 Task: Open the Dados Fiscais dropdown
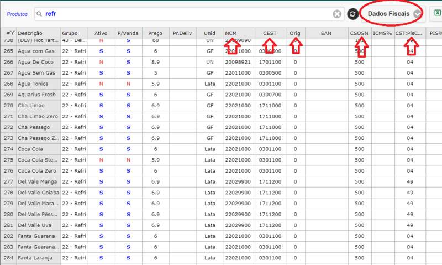pyautogui.click(x=393, y=14)
